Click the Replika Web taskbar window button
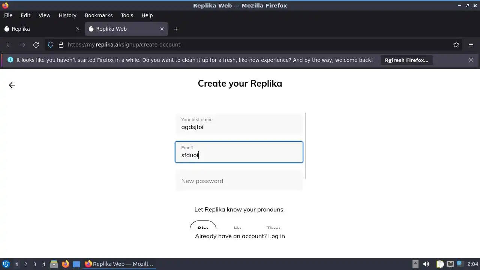The image size is (480, 270). pos(119,264)
